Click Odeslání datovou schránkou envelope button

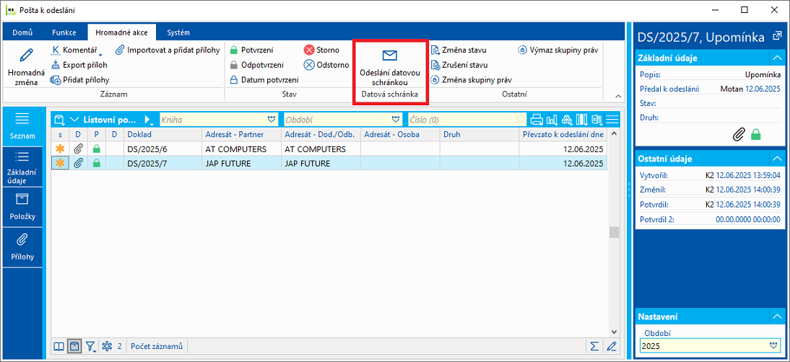point(390,67)
